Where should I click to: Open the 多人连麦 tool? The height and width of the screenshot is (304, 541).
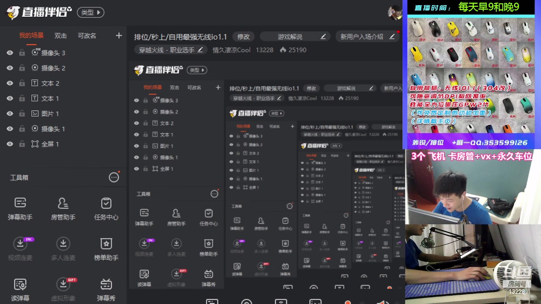point(63,249)
